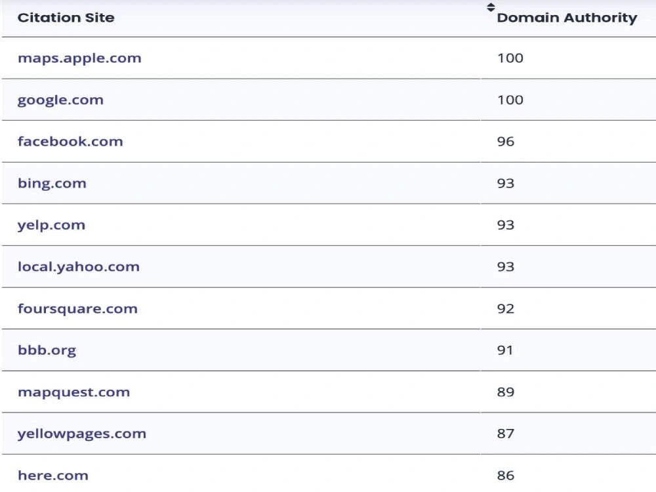Visit the here.com citation site
Viewport: 656px width, 492px height.
tap(53, 476)
